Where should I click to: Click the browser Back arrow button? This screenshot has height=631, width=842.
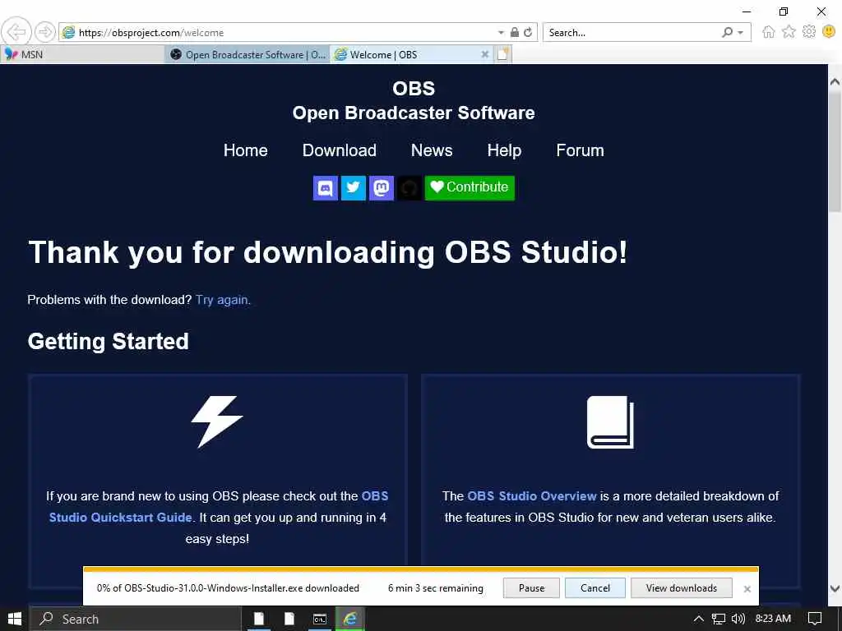pyautogui.click(x=16, y=32)
